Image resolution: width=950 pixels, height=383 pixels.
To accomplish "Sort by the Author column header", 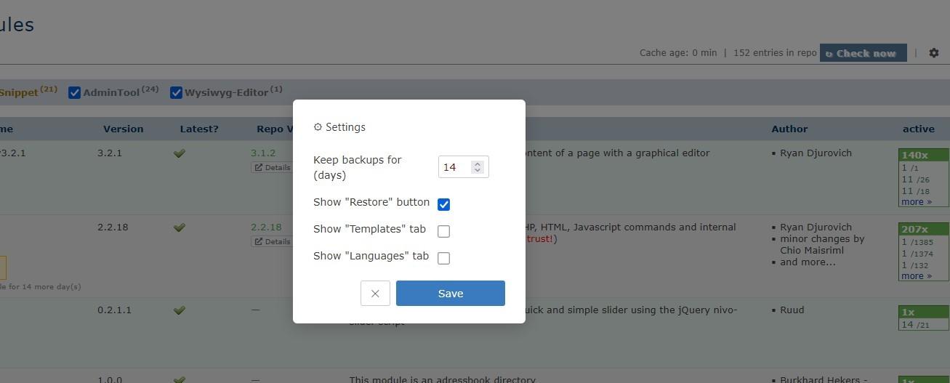I will coord(789,129).
